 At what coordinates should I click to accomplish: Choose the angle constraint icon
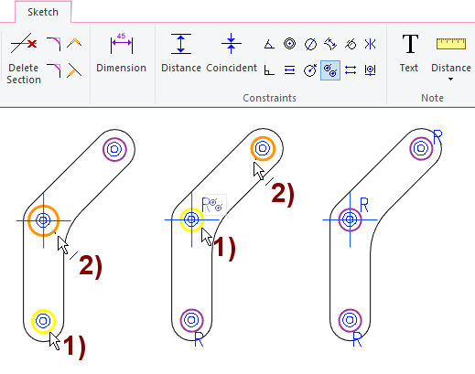(x=269, y=44)
